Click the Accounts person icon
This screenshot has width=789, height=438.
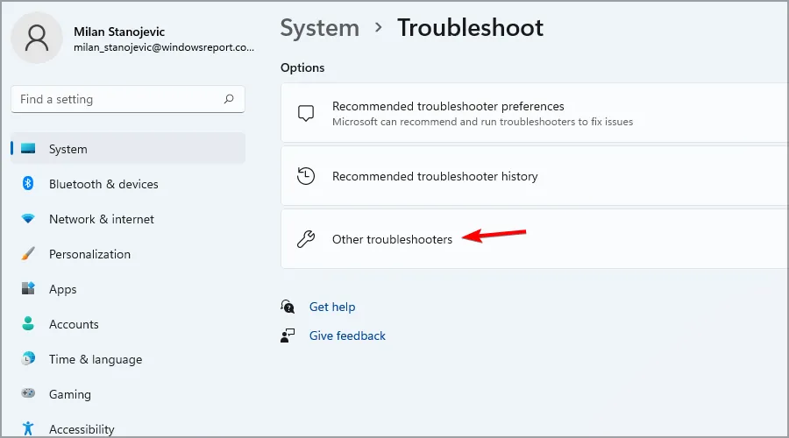coord(28,324)
